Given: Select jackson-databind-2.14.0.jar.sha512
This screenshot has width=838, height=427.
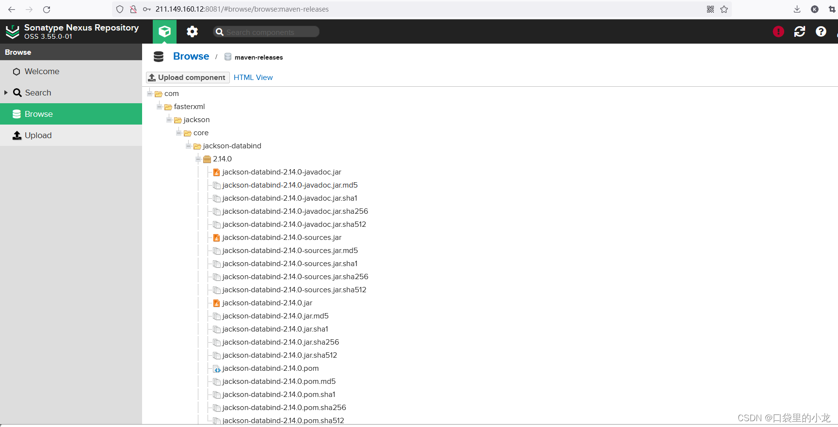Looking at the screenshot, I should tap(280, 355).
